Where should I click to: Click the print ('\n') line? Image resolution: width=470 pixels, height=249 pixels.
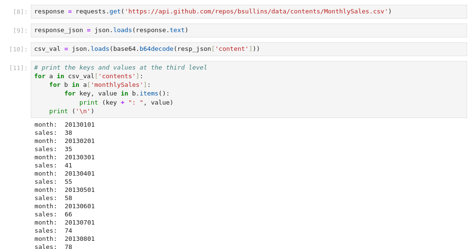[72, 111]
